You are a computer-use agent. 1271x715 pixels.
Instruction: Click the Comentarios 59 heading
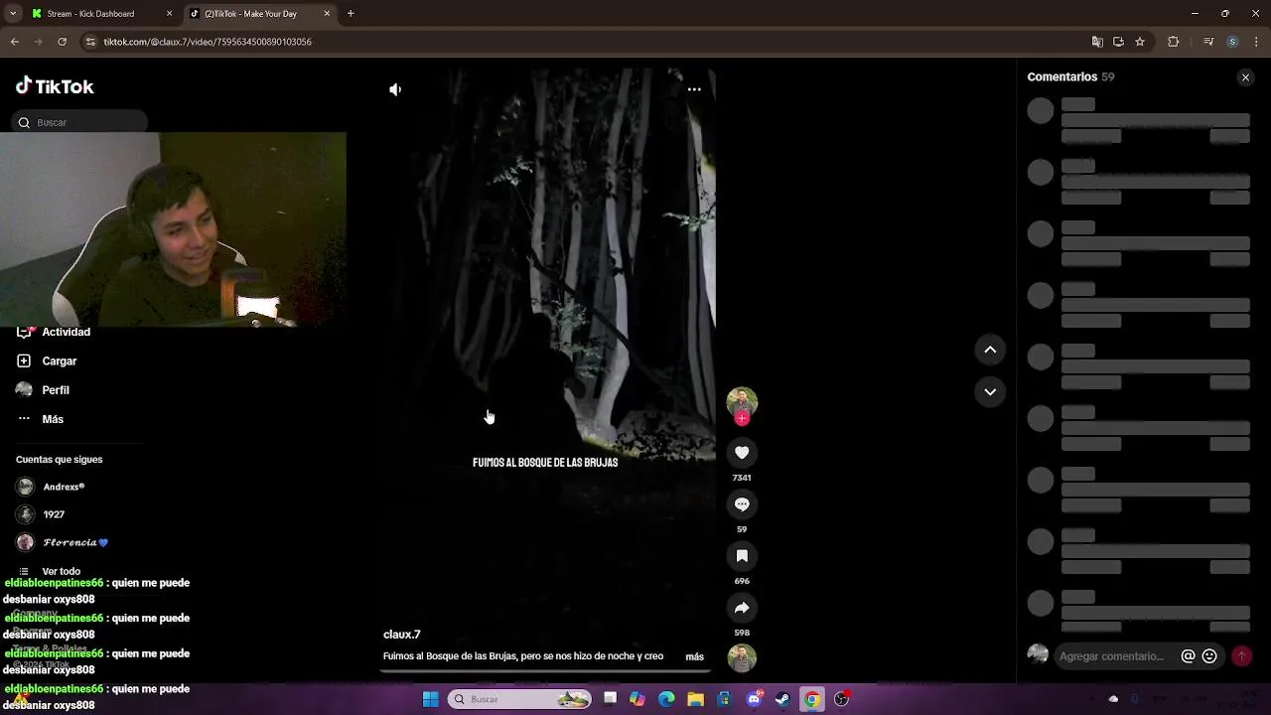tap(1070, 76)
